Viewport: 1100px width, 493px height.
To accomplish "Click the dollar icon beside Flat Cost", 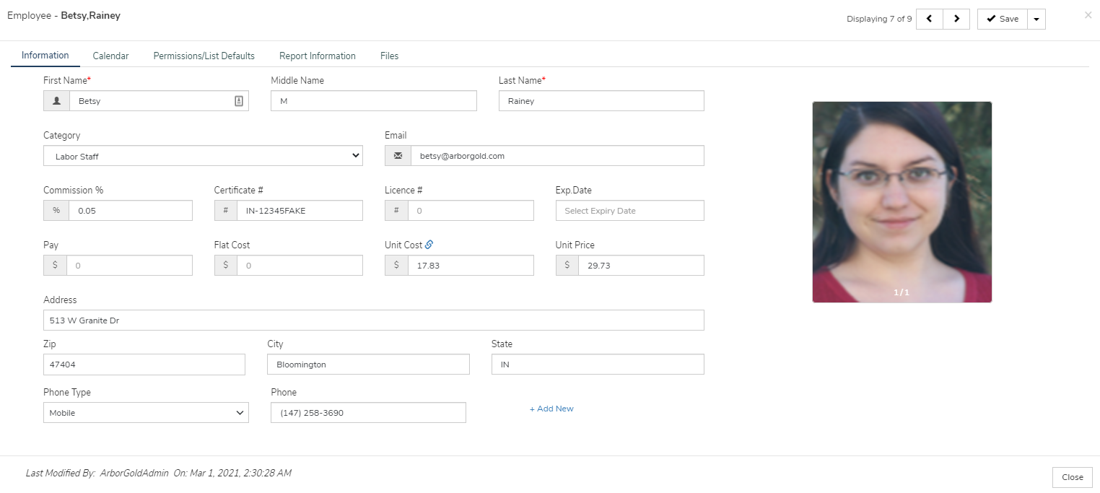I will pyautogui.click(x=226, y=266).
